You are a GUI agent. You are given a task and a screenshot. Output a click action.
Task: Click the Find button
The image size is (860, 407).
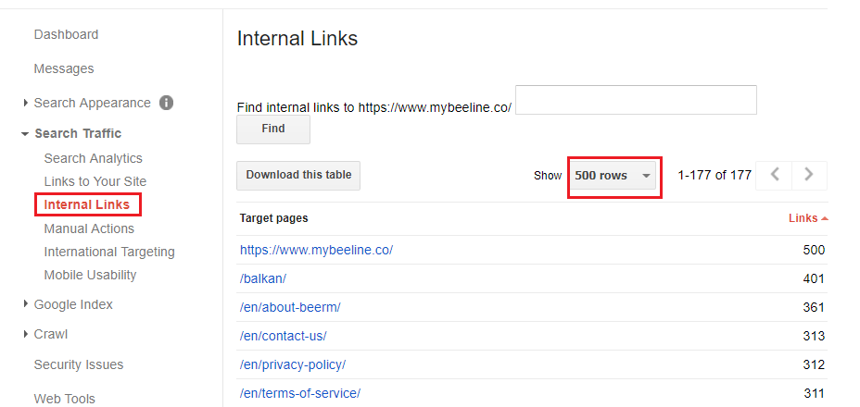point(273,129)
